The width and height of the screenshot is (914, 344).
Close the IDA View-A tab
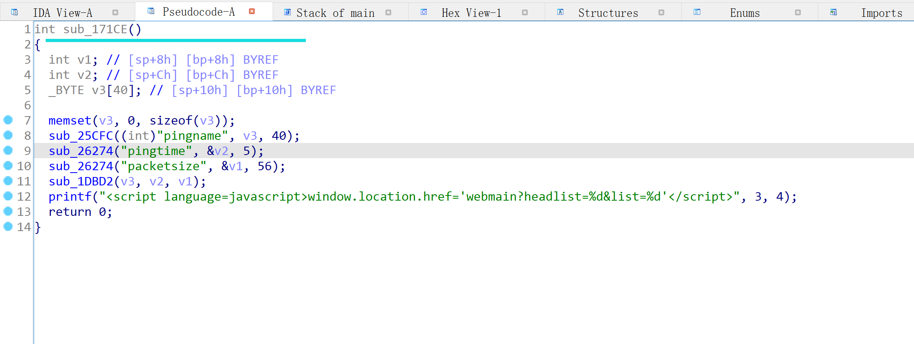115,12
